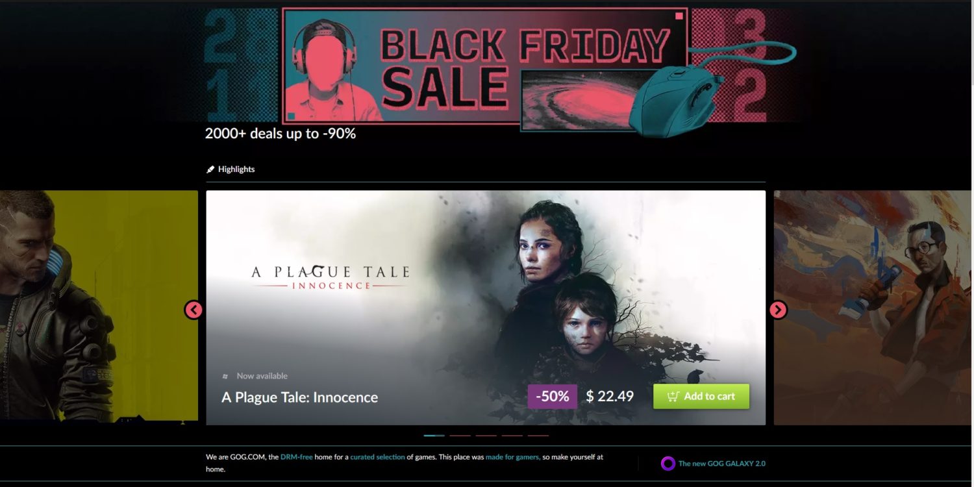Open the curated selection link
The image size is (974, 487).
[377, 457]
